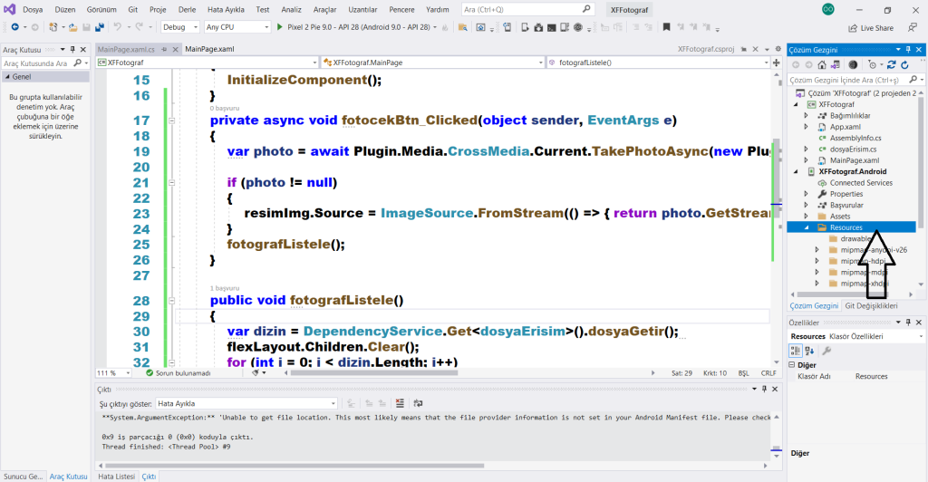Clear all output with the Çıktı toolbar icon
This screenshot has height=482, width=928.
tap(400, 403)
